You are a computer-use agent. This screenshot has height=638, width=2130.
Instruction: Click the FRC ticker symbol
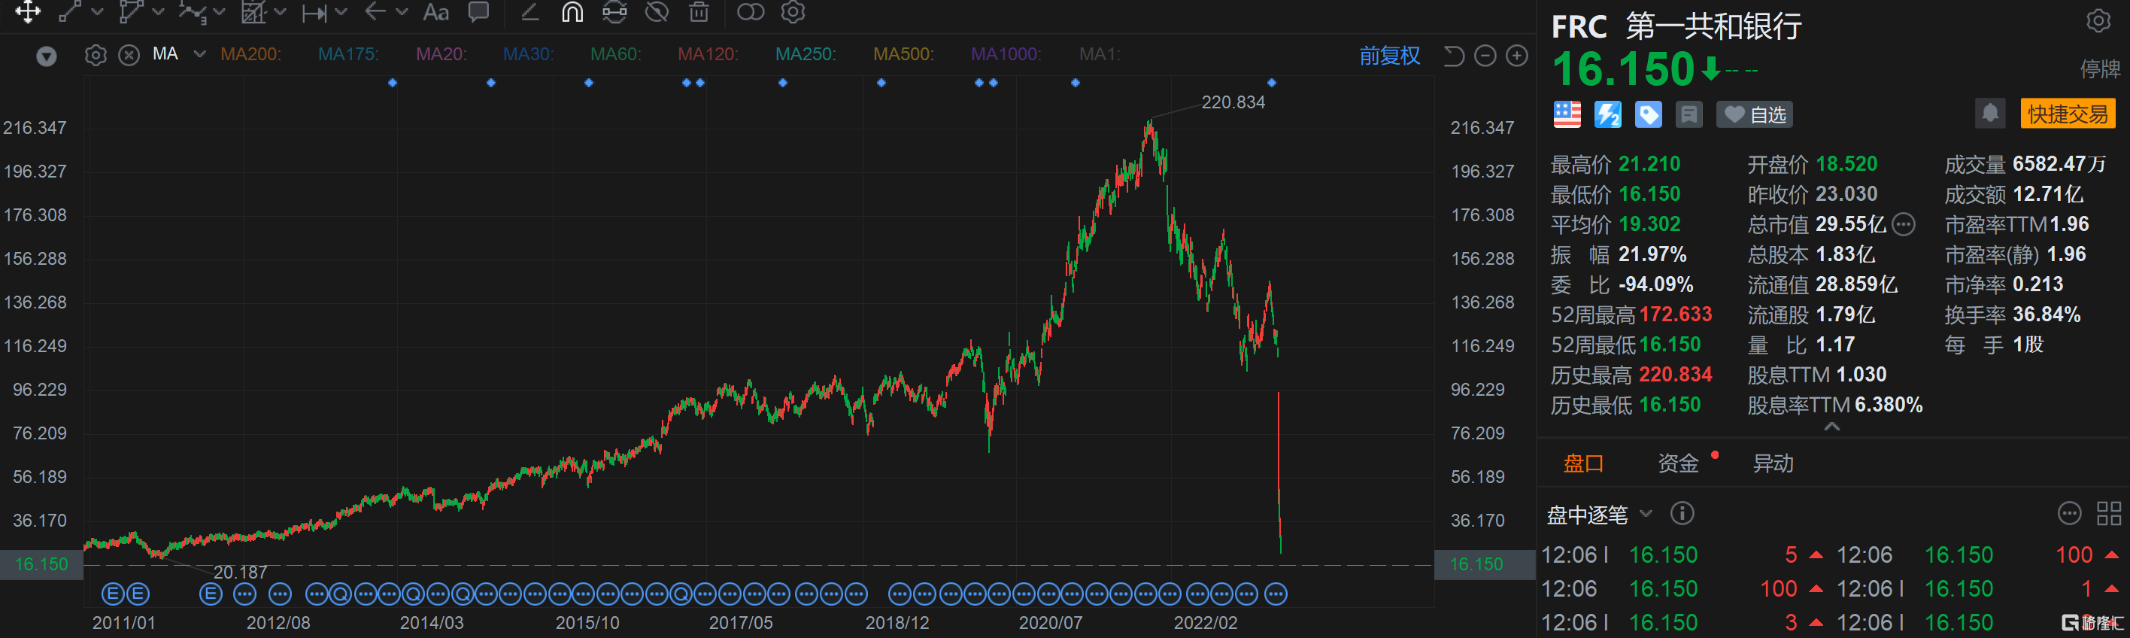coord(1579,27)
